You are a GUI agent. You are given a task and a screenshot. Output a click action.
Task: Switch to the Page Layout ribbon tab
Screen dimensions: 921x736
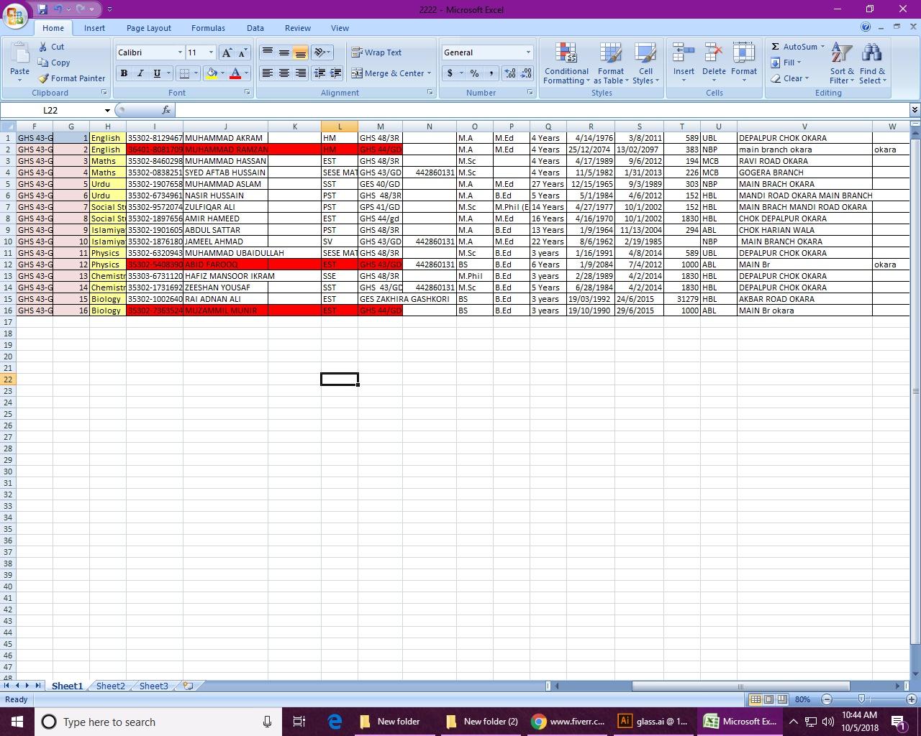click(148, 27)
